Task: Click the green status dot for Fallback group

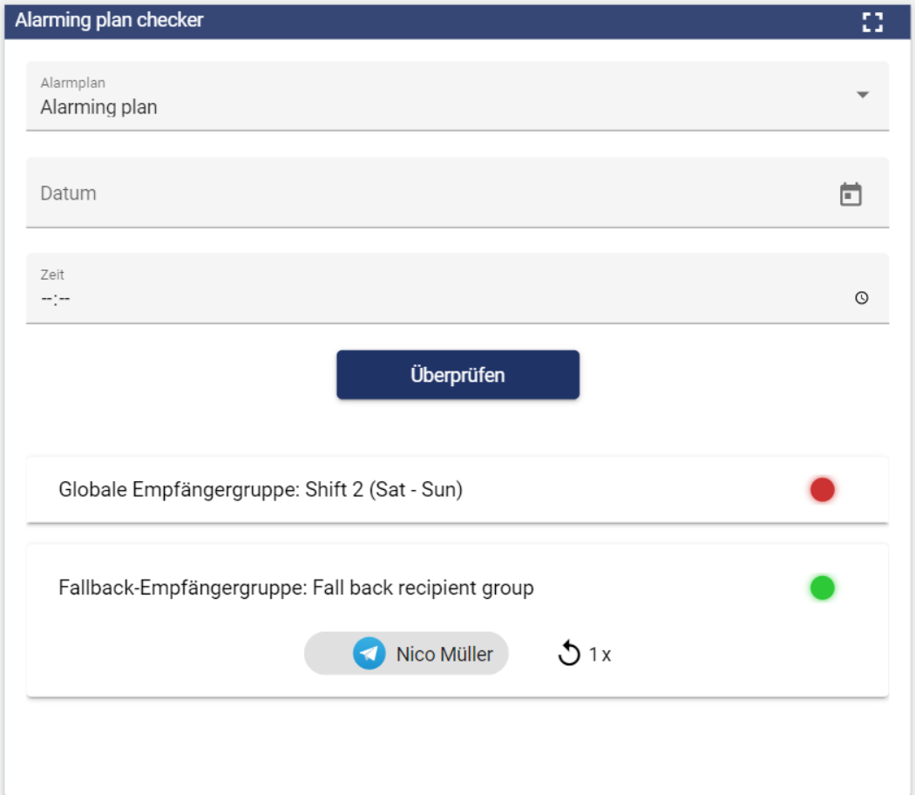Action: [822, 588]
